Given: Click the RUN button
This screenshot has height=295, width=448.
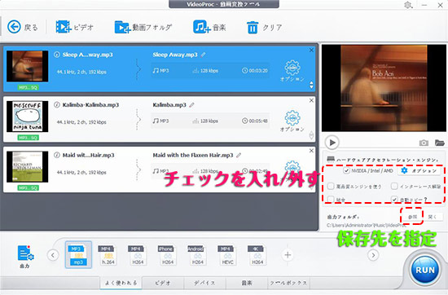Looking at the screenshot, I should 425,270.
